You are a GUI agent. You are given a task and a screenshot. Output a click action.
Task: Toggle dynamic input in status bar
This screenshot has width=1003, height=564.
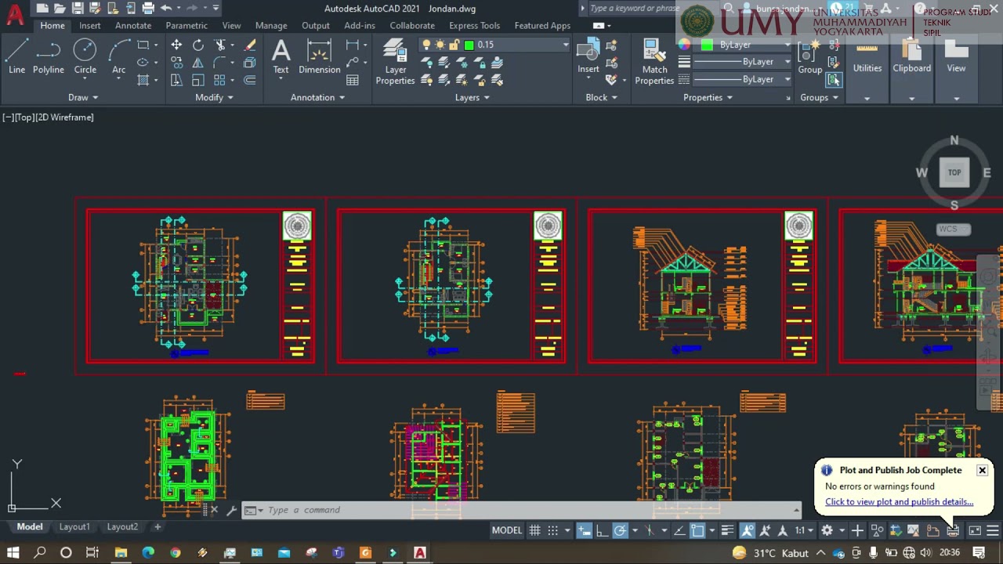click(x=584, y=530)
